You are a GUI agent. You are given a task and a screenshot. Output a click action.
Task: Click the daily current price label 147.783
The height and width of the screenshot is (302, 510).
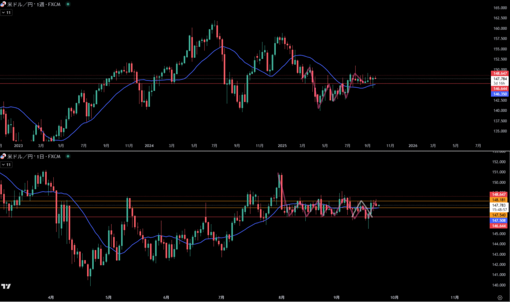[x=500, y=205]
